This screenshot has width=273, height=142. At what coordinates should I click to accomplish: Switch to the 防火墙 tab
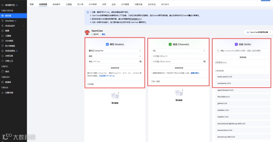[80, 4]
